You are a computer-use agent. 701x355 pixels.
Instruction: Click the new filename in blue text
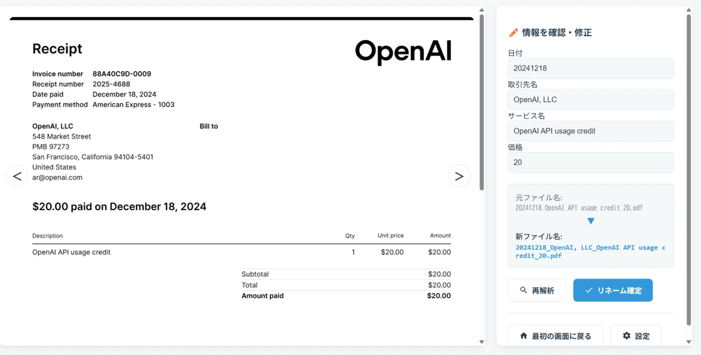click(x=591, y=251)
